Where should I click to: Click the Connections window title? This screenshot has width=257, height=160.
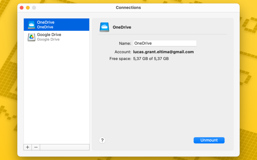[128, 8]
